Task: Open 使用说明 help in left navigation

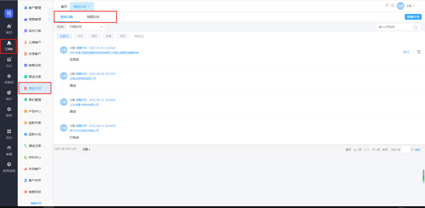Action: (9, 167)
